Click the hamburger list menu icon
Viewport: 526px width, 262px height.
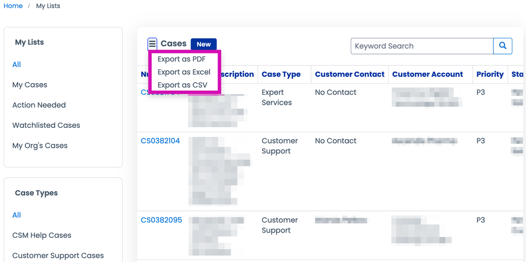point(152,44)
